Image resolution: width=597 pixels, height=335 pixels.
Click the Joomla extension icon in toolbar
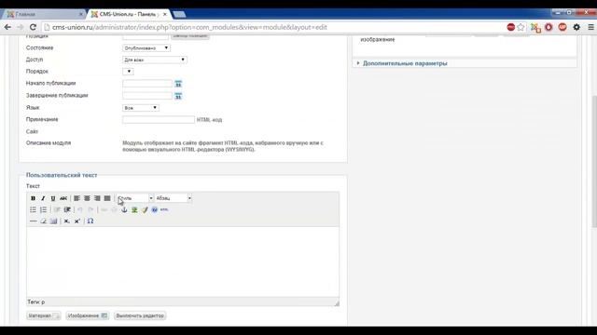tap(535, 27)
